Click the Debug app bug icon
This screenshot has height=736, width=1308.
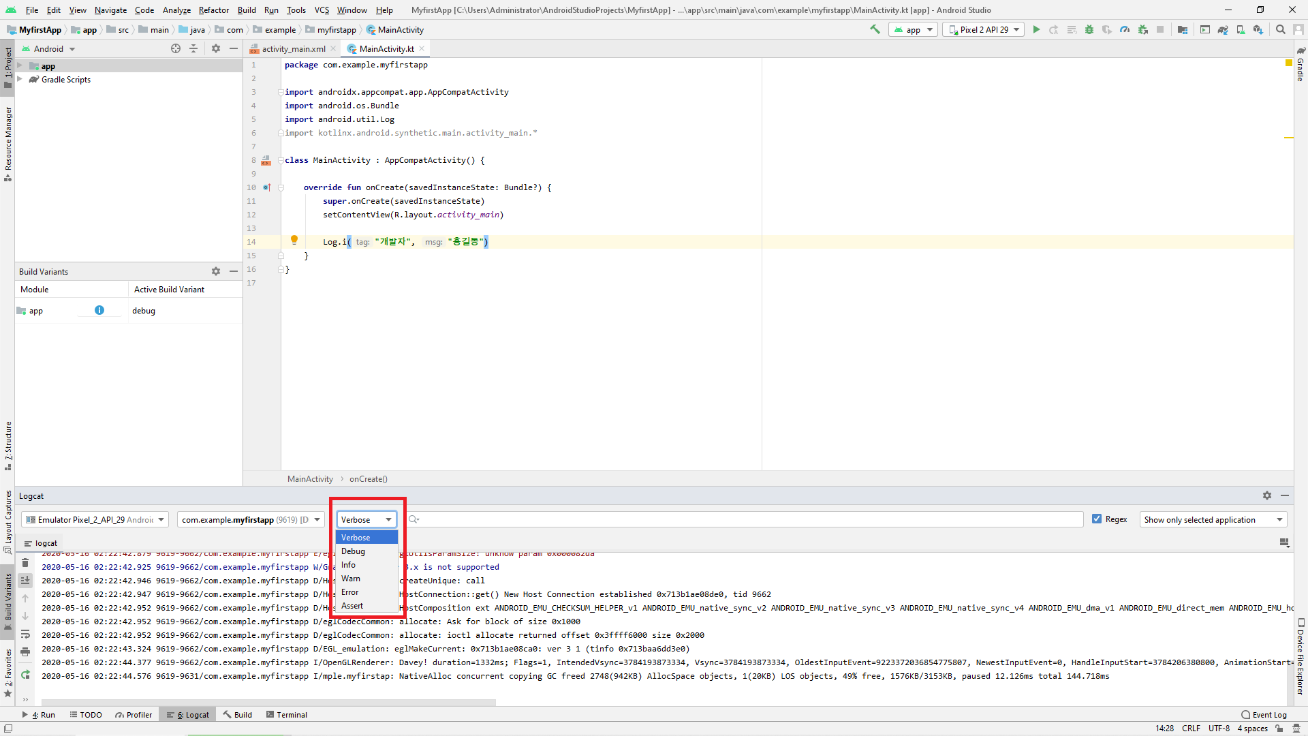[x=1089, y=29]
